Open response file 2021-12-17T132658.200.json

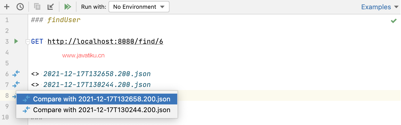[97, 74]
